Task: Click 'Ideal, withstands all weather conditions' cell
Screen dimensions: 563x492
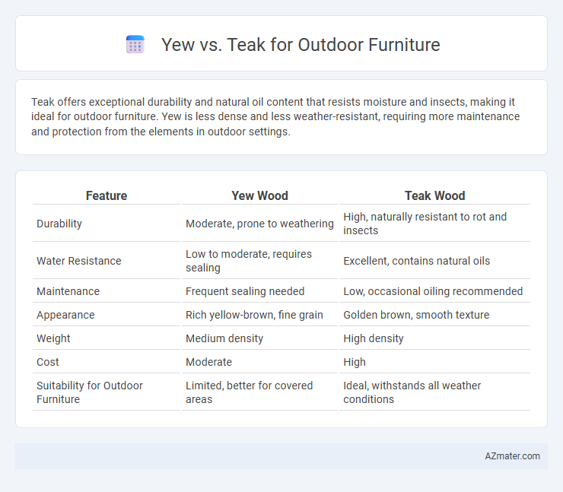Action: 435,392
